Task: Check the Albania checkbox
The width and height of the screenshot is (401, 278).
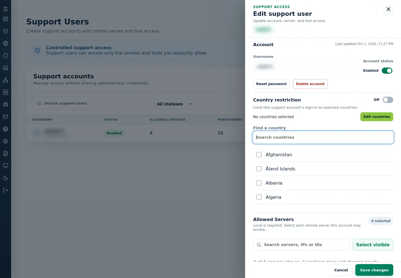Action: [x=259, y=183]
